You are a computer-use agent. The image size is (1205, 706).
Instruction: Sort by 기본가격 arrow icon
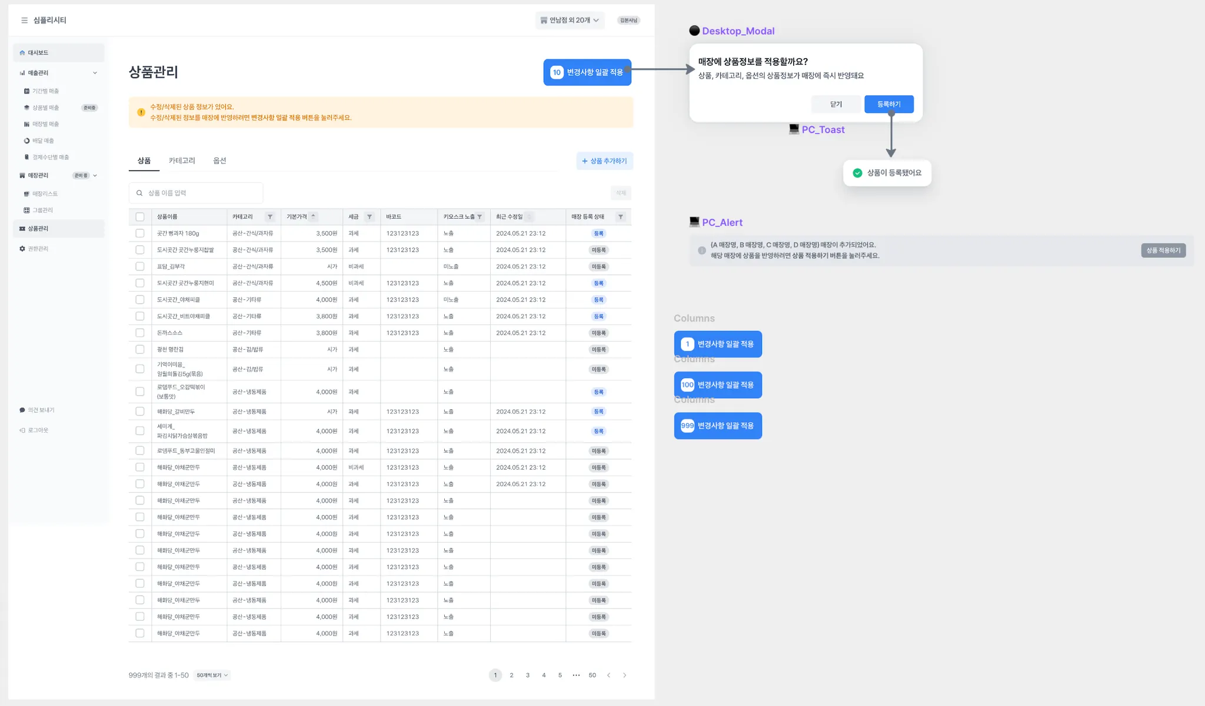click(314, 216)
